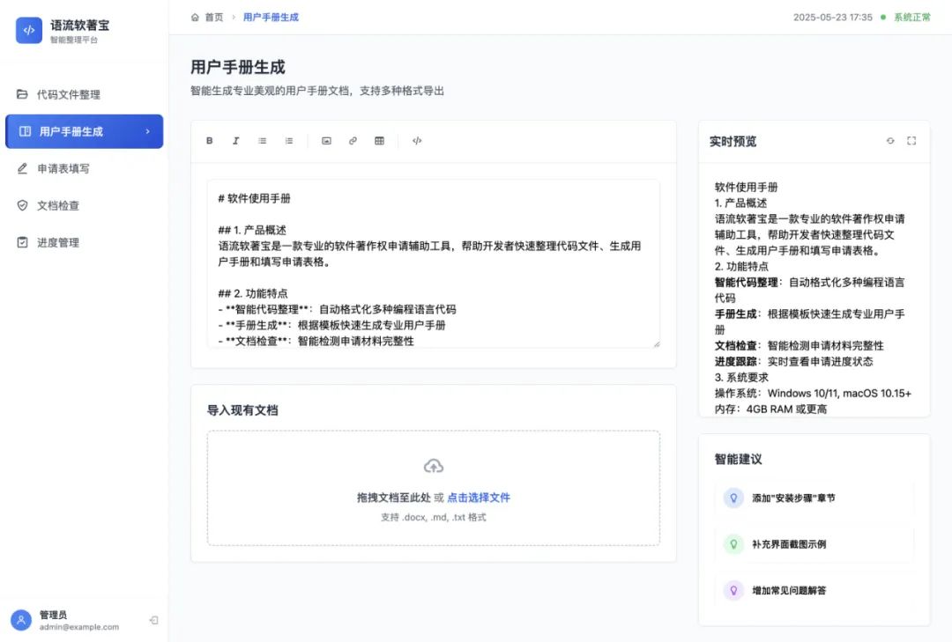Refresh the 实时预览 preview panel
952x642 pixels.
pyautogui.click(x=890, y=140)
